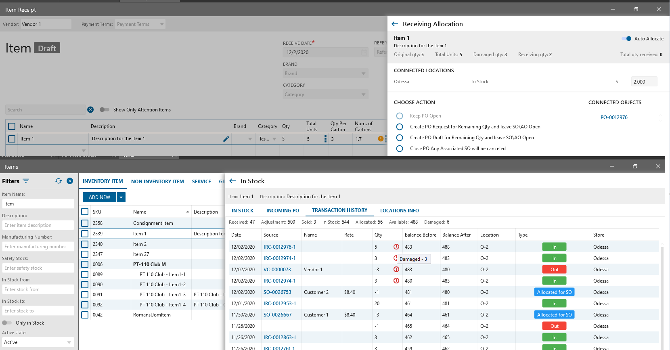Click the back arrow beside In Stock
Screen dimensions: 670x350
[x=232, y=181]
